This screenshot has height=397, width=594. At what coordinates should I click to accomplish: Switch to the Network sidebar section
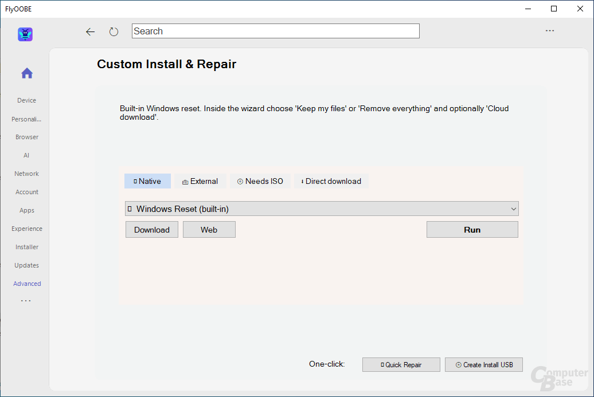coord(27,174)
